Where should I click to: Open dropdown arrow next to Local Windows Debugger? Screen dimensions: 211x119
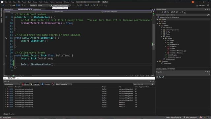click(69, 5)
